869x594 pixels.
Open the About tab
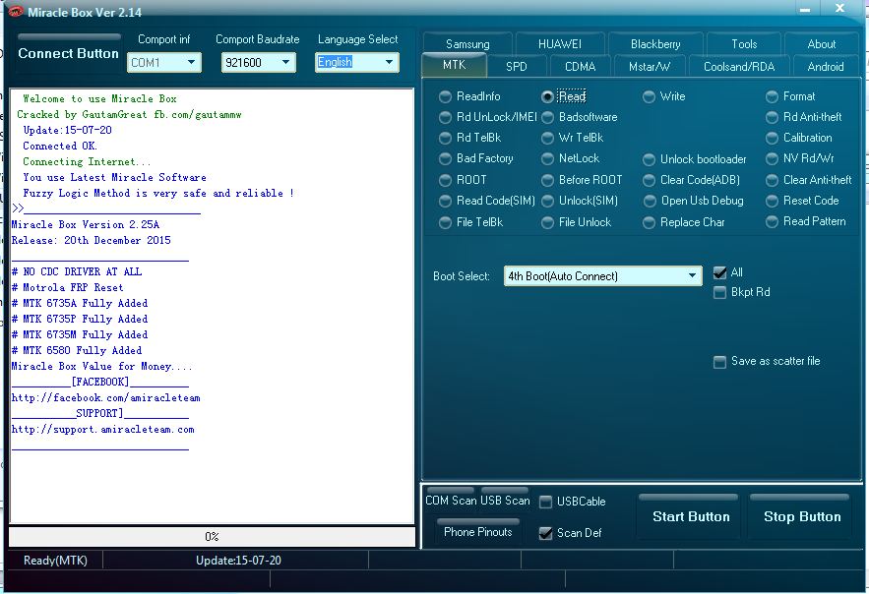822,43
